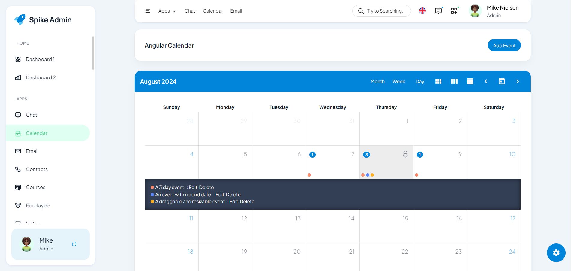The height and width of the screenshot is (271, 571).
Task: Click Edit for A 3 day event
Action: (x=193, y=188)
